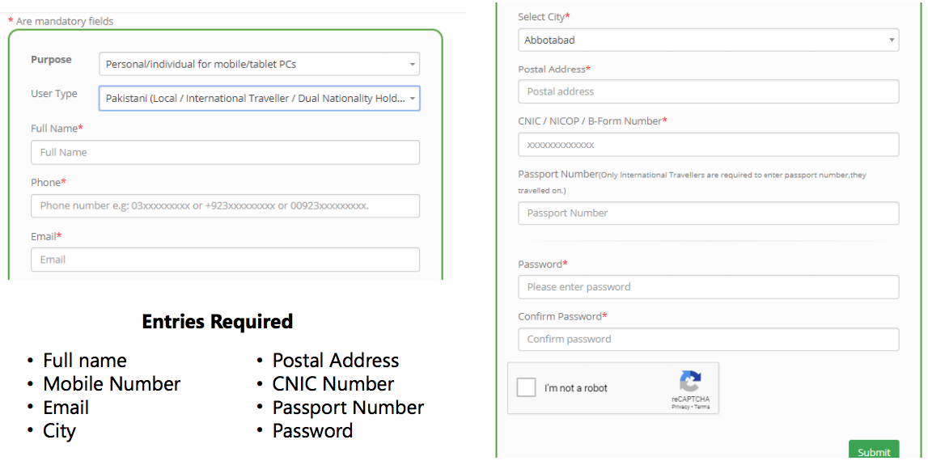928x465 pixels.
Task: Open the reCAPTCHA Privacy link
Action: pos(680,407)
